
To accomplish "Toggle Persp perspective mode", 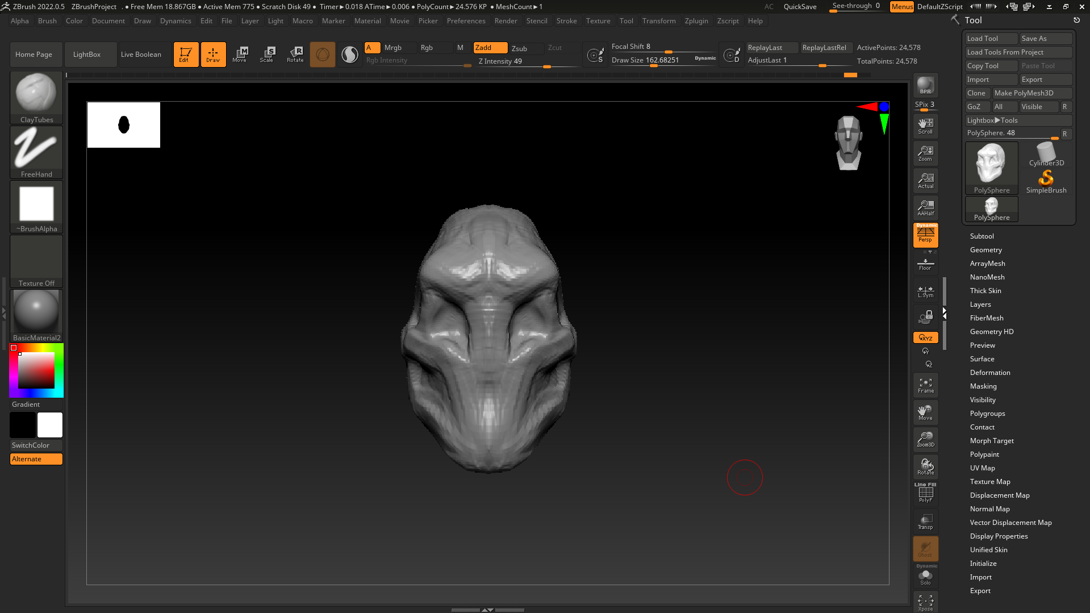I will tap(925, 235).
